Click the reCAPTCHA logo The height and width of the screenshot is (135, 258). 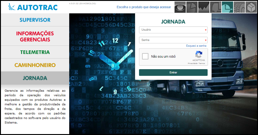(199, 55)
